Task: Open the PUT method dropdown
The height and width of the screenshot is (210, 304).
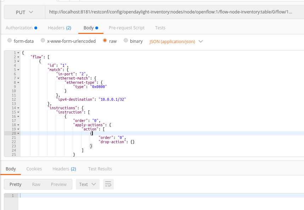Action: 24,12
